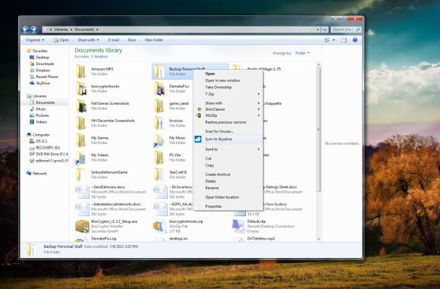Choose Open in the context menu
440x289 pixels.
[228, 74]
